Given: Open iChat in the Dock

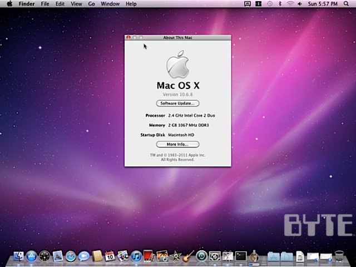Looking at the screenshot, I should tap(84, 256).
